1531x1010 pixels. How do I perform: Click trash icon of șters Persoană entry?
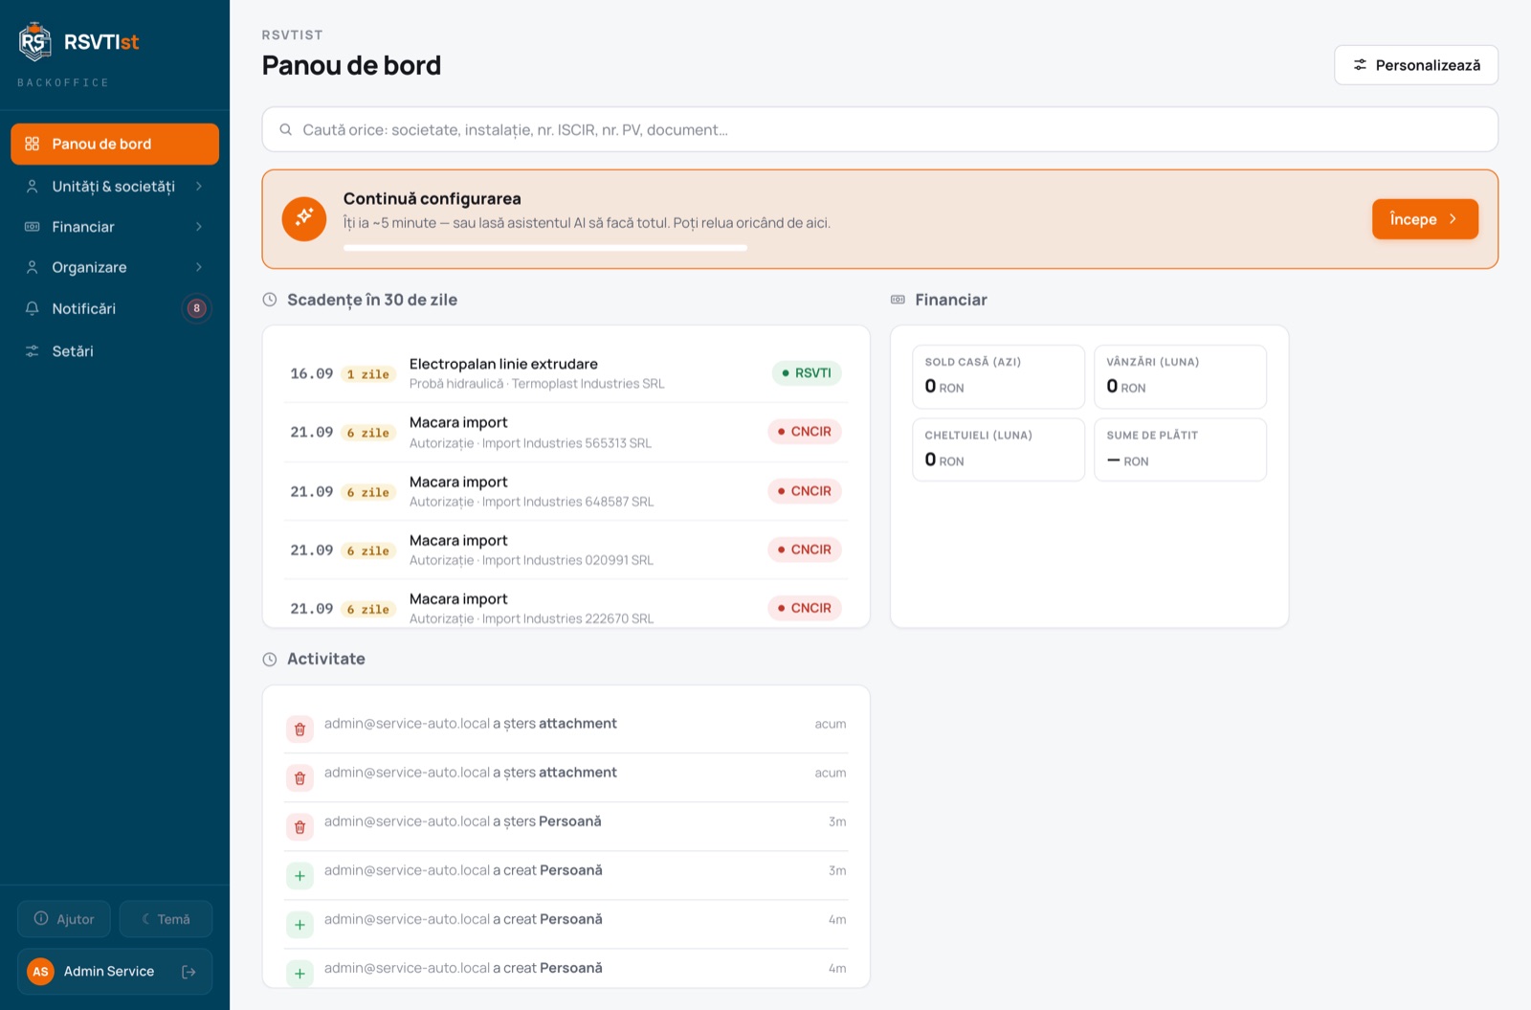point(300,827)
